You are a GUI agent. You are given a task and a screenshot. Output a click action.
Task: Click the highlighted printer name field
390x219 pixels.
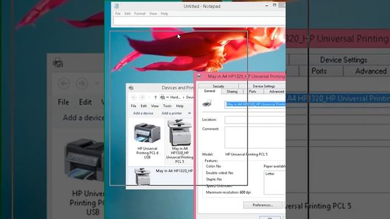[255, 104]
